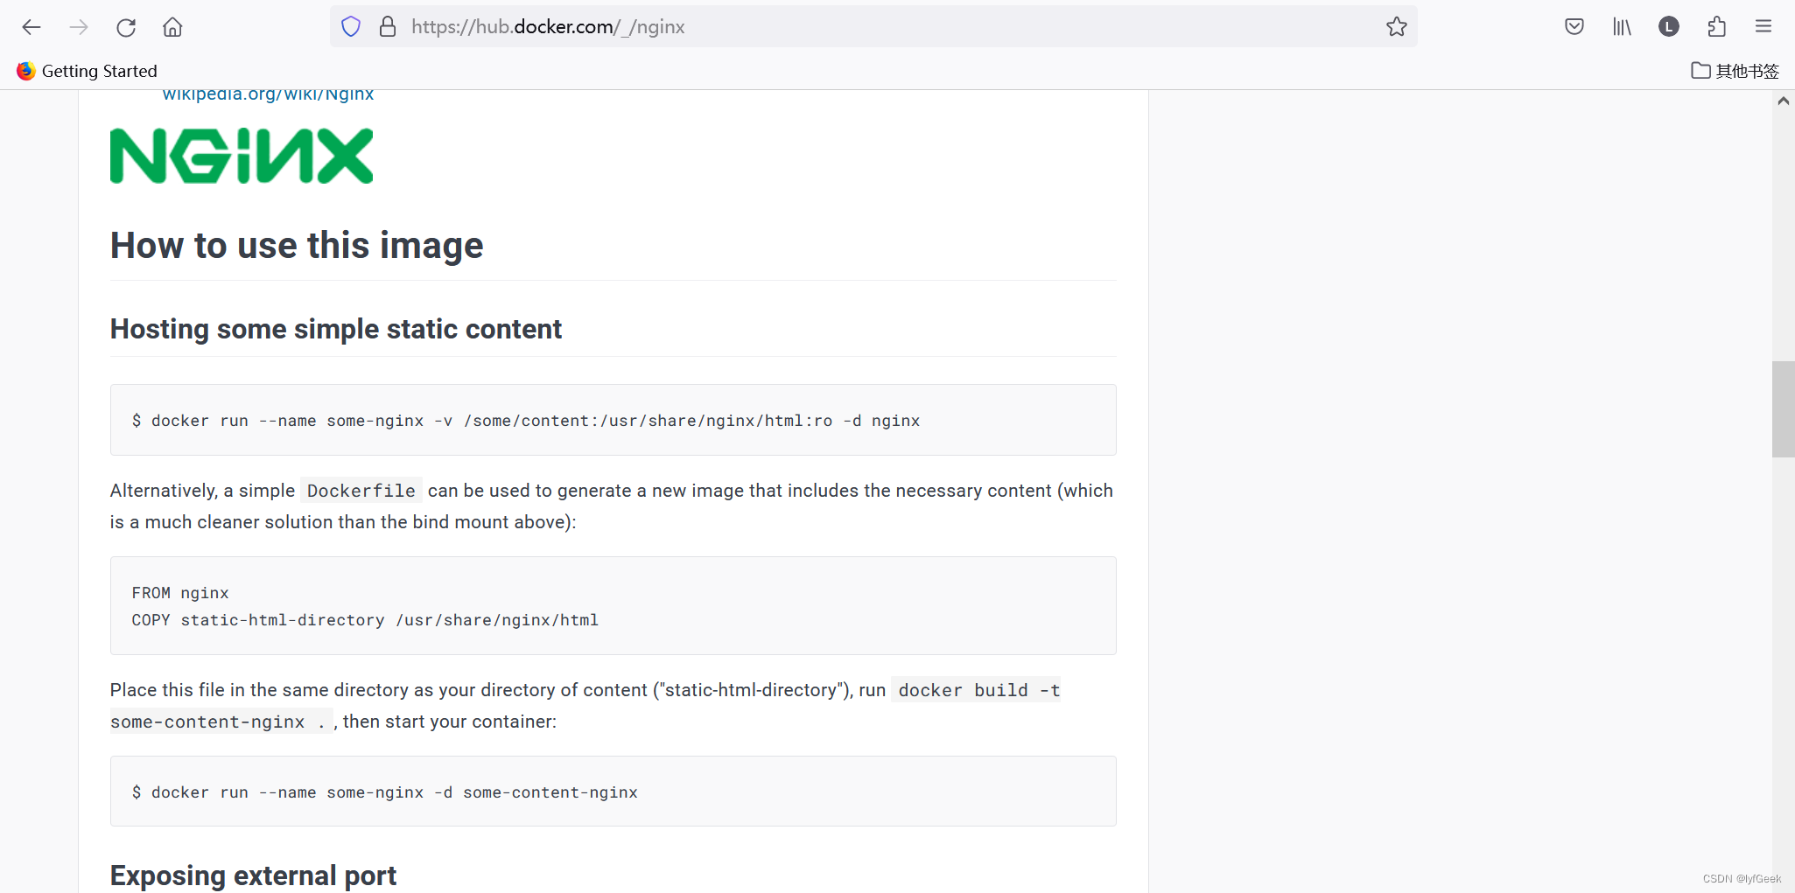
Task: Open the Getting Started bookmark
Action: (x=88, y=71)
